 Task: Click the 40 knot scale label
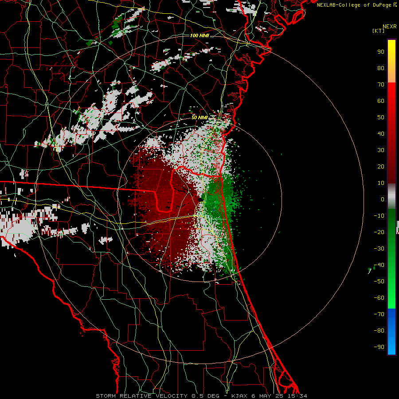pos(381,133)
